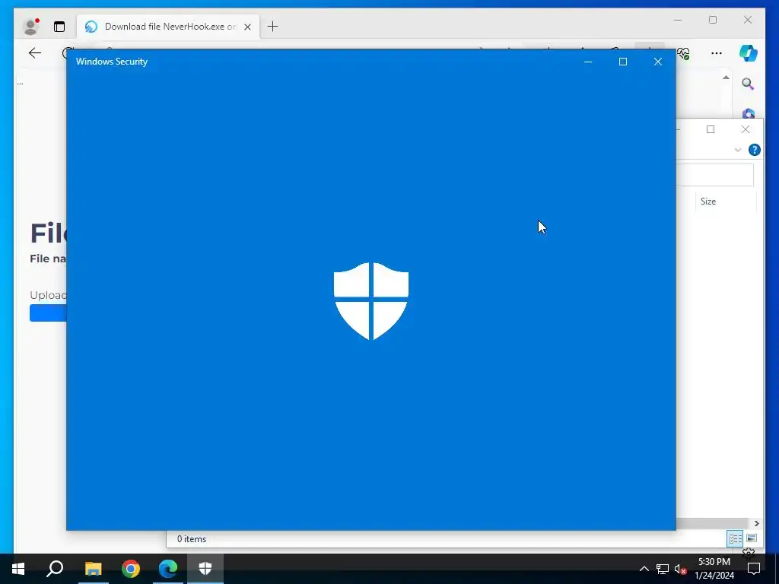Open the Action Center notifications
The height and width of the screenshot is (584, 779).
754,569
